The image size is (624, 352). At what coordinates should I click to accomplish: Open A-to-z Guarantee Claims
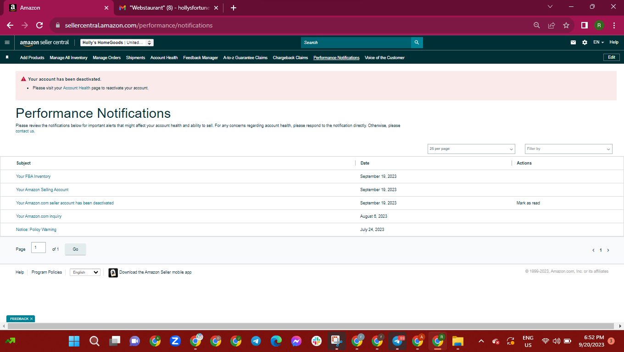point(245,58)
